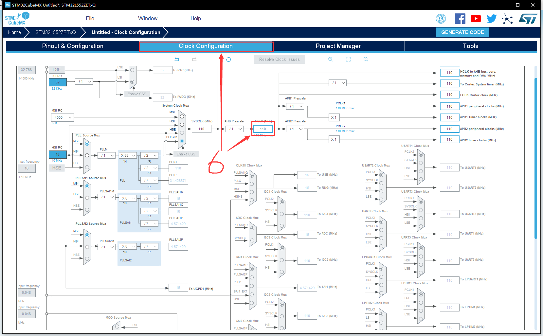This screenshot has width=543, height=336.
Task: Open the File menu
Action: click(x=90, y=19)
